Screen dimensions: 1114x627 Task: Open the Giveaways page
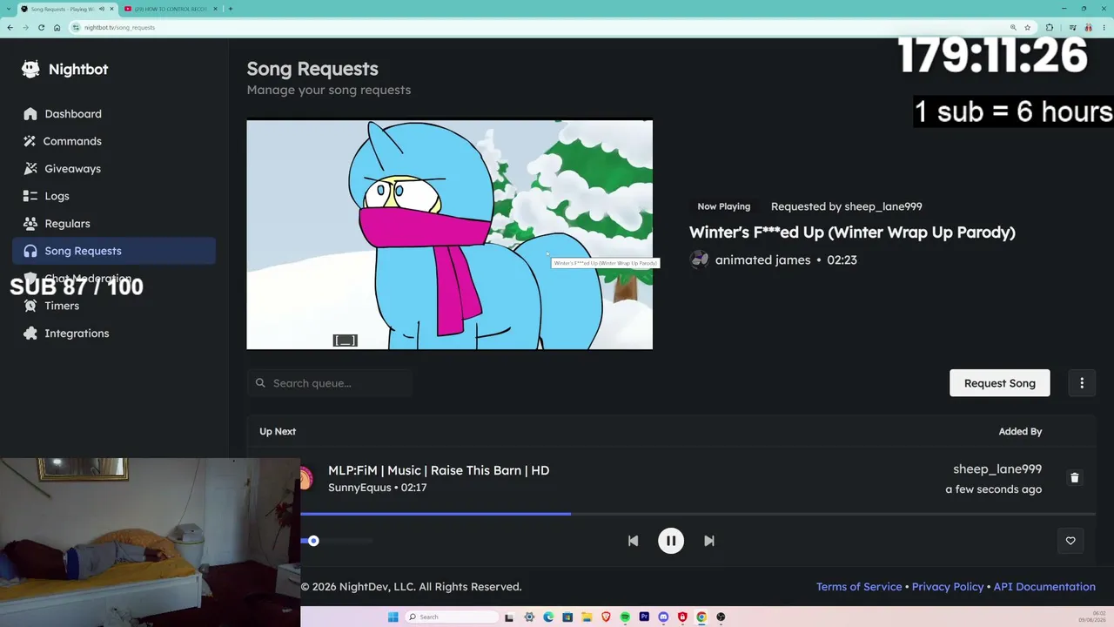click(x=114, y=168)
